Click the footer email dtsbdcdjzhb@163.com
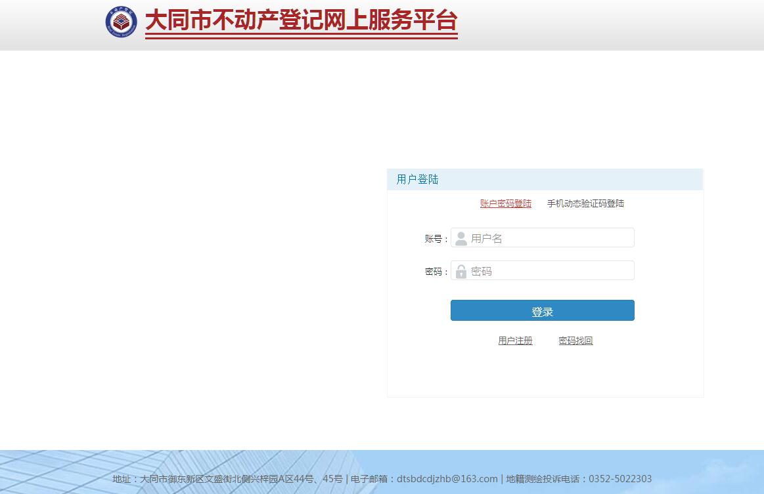This screenshot has width=764, height=494. [447, 479]
